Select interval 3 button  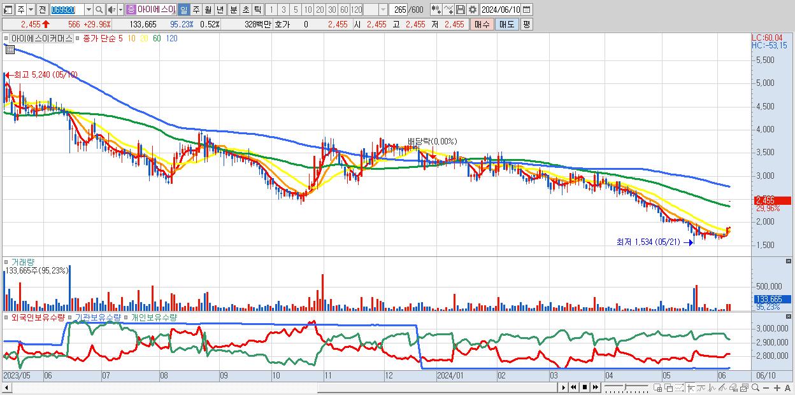coord(283,10)
